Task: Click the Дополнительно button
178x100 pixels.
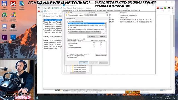Action: tap(101, 55)
